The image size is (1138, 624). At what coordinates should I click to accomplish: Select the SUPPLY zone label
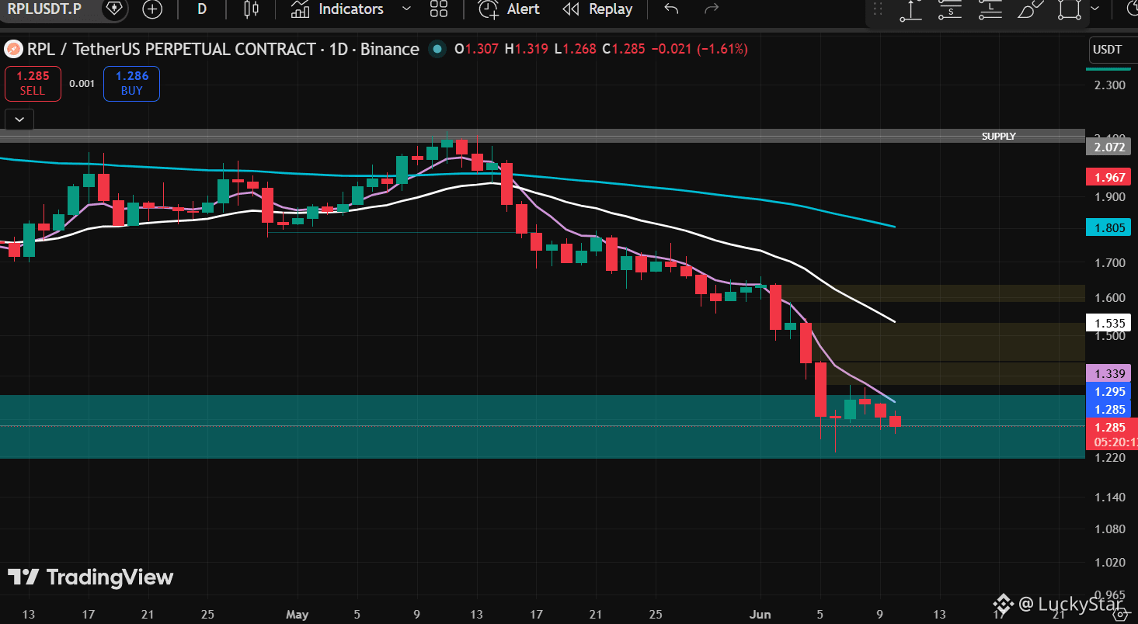click(x=998, y=137)
